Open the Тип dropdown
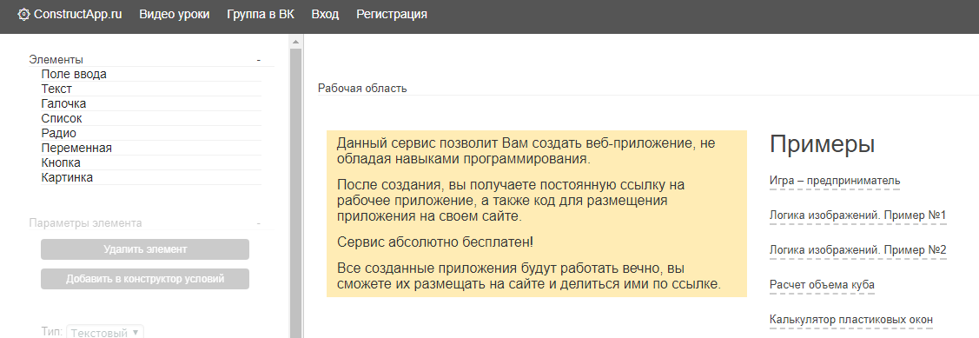 105,333
